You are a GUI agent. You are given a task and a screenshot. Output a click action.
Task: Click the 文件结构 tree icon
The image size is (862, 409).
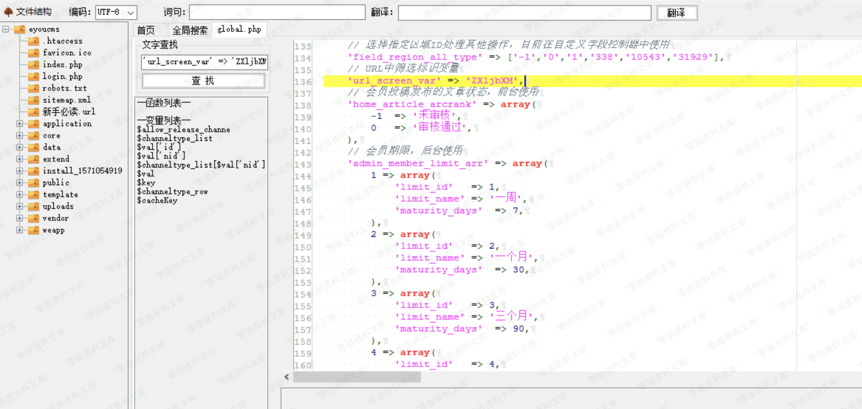[x=8, y=12]
